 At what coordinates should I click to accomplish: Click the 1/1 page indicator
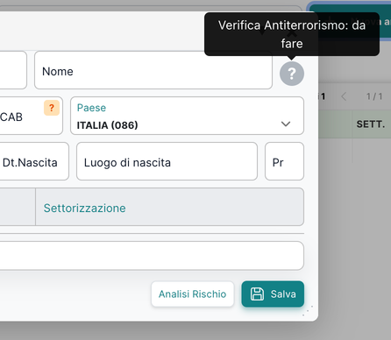click(374, 96)
